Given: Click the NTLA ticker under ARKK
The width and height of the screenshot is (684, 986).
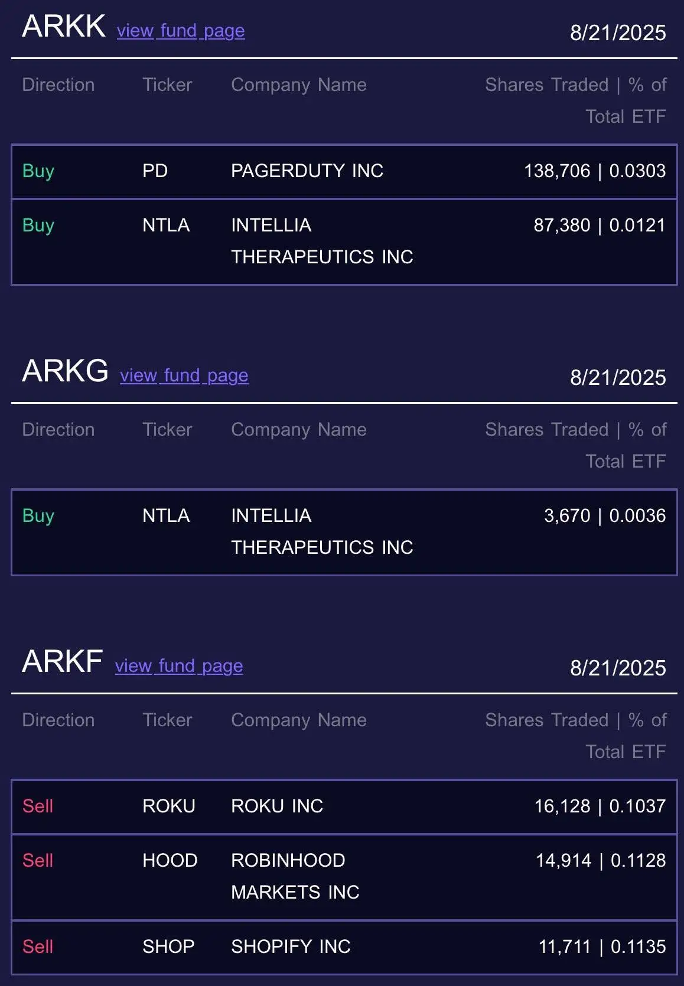Looking at the screenshot, I should click(166, 225).
